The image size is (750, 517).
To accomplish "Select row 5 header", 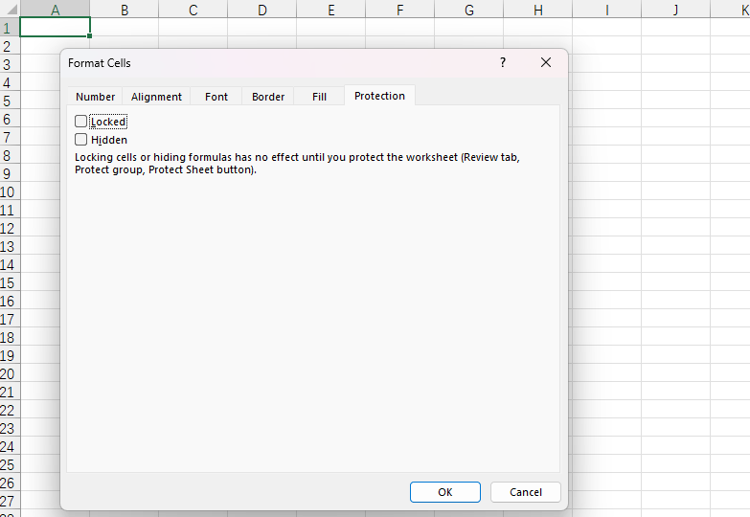I will 10,101.
